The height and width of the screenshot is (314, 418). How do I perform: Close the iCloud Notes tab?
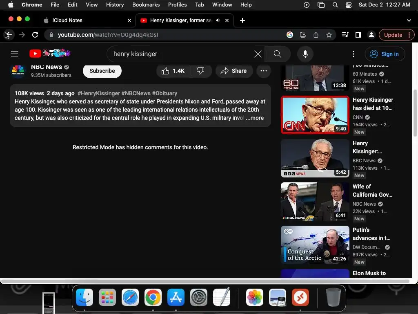129,20
